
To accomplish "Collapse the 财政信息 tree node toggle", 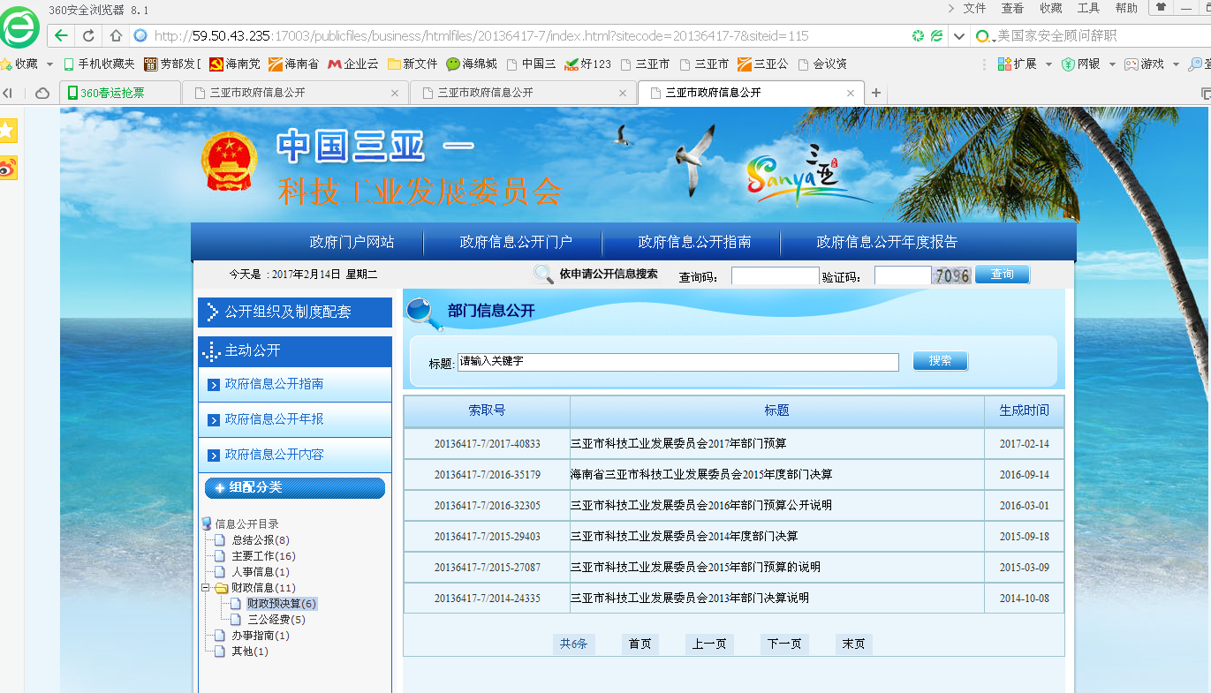I will point(205,588).
